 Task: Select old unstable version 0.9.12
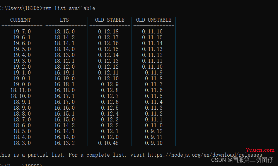point(154,131)
